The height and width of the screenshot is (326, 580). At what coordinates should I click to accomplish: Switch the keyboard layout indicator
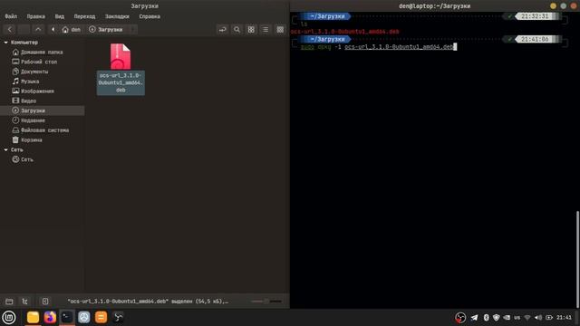[517, 318]
